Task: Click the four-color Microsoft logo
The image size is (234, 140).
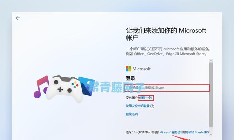Action: point(129,69)
